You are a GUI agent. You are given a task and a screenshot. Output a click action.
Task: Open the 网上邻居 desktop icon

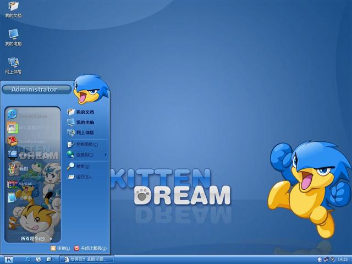pyautogui.click(x=13, y=66)
